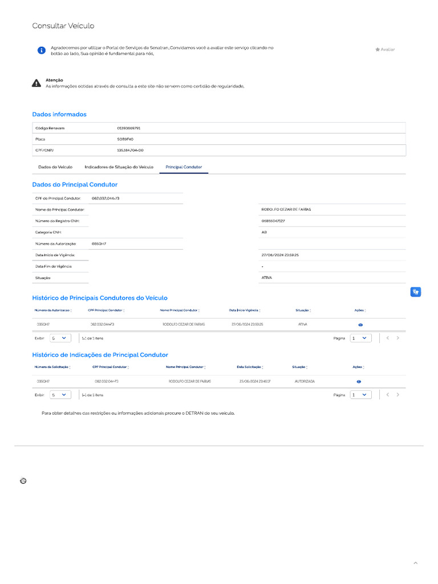Open Exibir dropdown in Principais Condutores table
The image size is (438, 584).
click(x=60, y=338)
